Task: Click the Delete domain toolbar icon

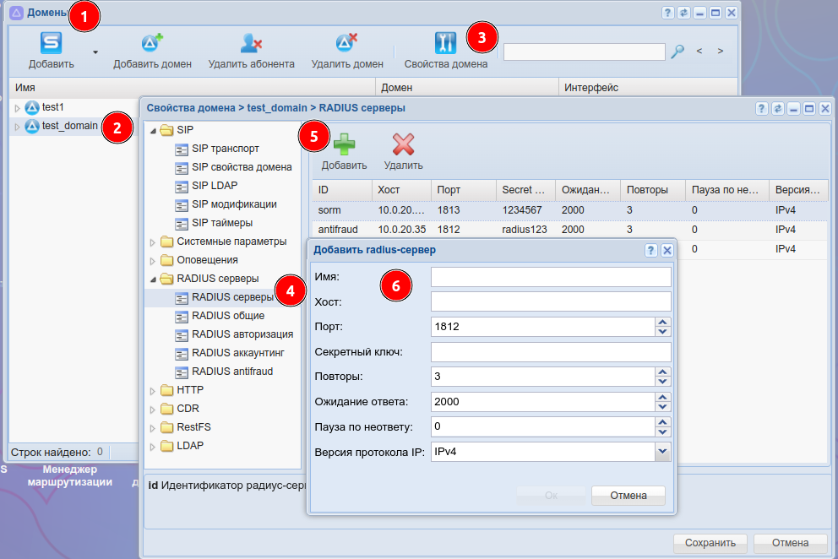Action: [x=346, y=44]
